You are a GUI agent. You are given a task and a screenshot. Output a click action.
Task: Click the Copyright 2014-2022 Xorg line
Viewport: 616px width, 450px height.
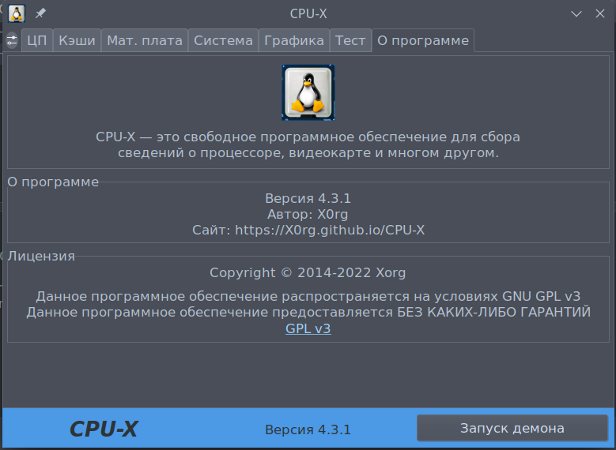(x=308, y=273)
